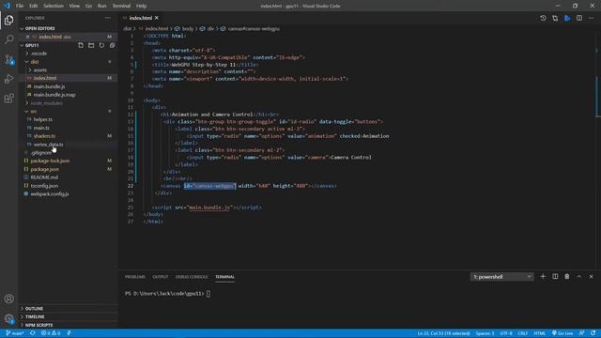The width and height of the screenshot is (601, 338).
Task: Open the Source Control view
Action: (8, 59)
